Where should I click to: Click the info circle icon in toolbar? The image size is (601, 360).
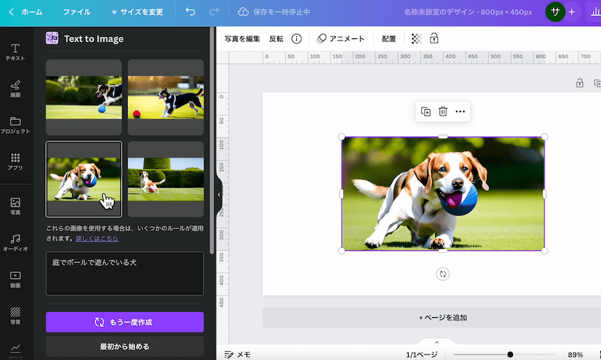click(296, 39)
